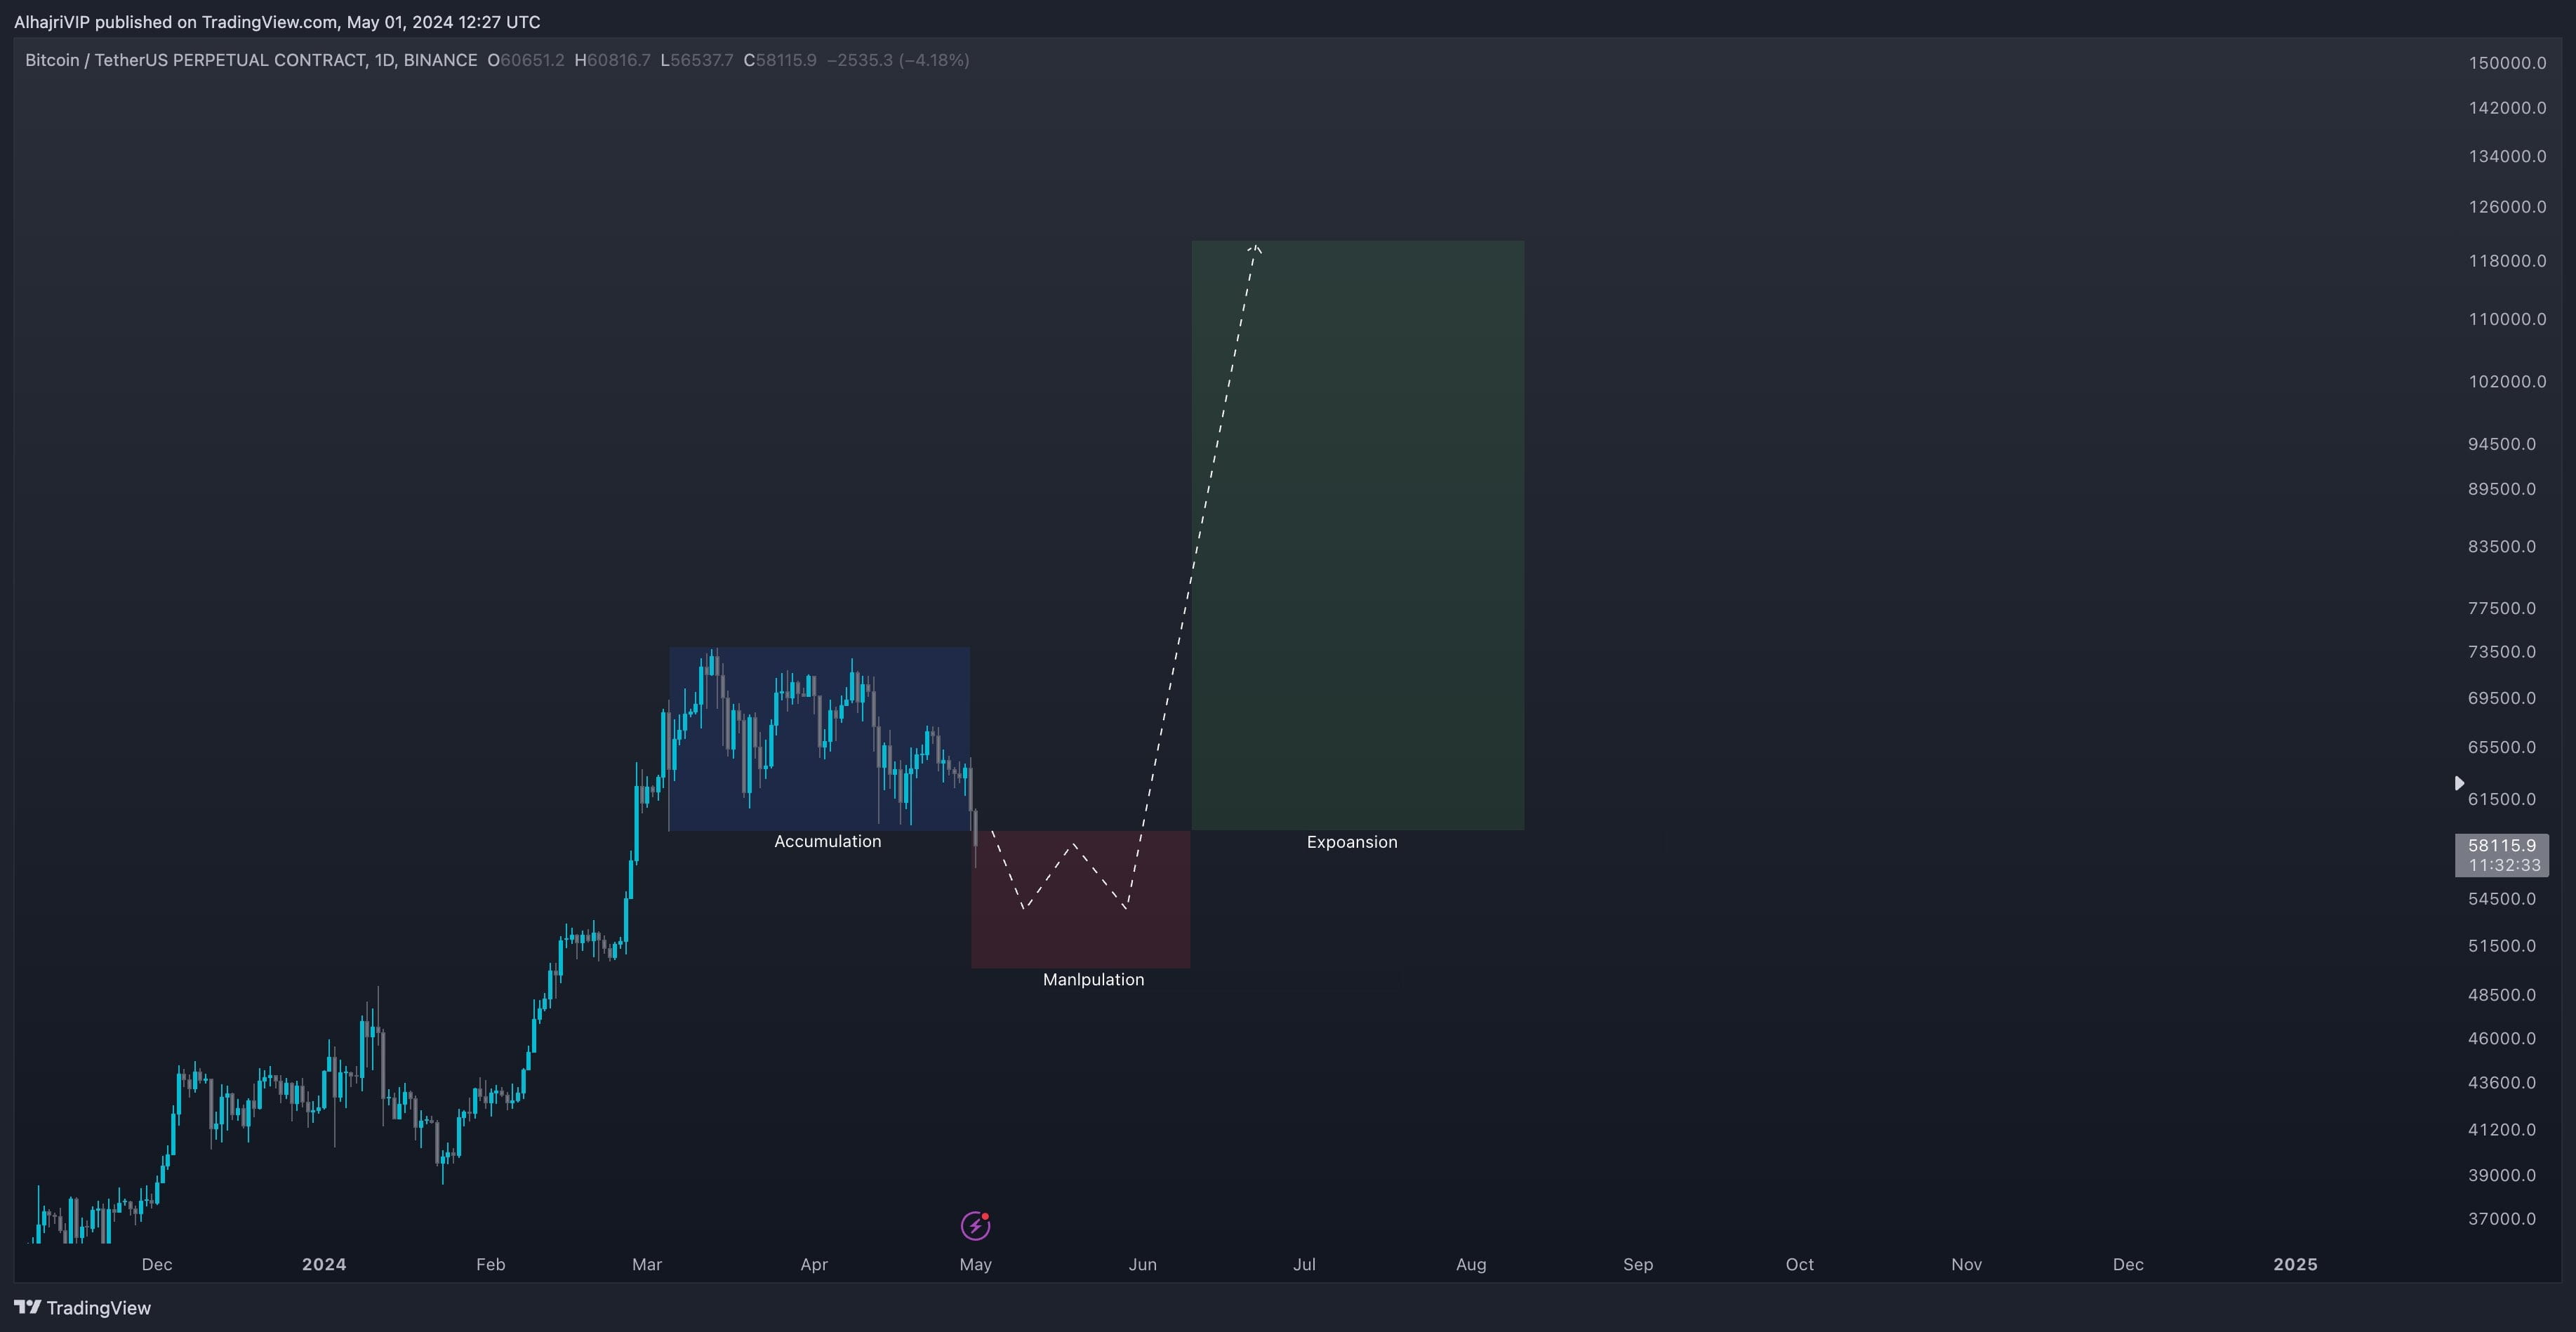Click the AlhajriVIP published header text

pos(277,22)
